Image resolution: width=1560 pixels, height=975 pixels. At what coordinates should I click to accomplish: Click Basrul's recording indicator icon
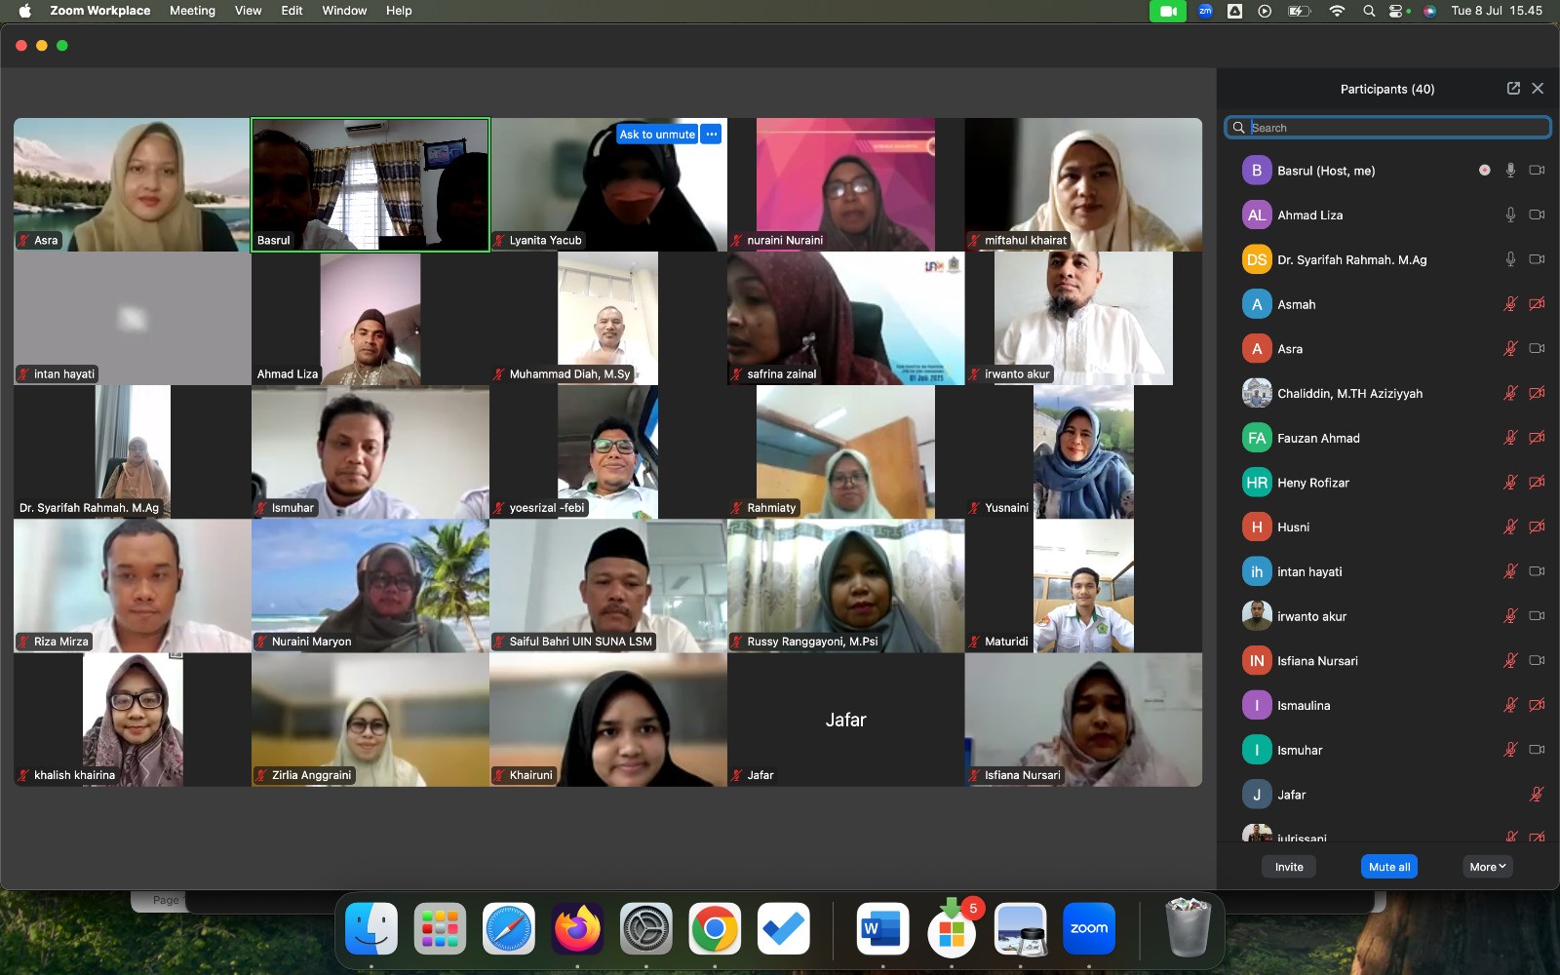click(1484, 171)
